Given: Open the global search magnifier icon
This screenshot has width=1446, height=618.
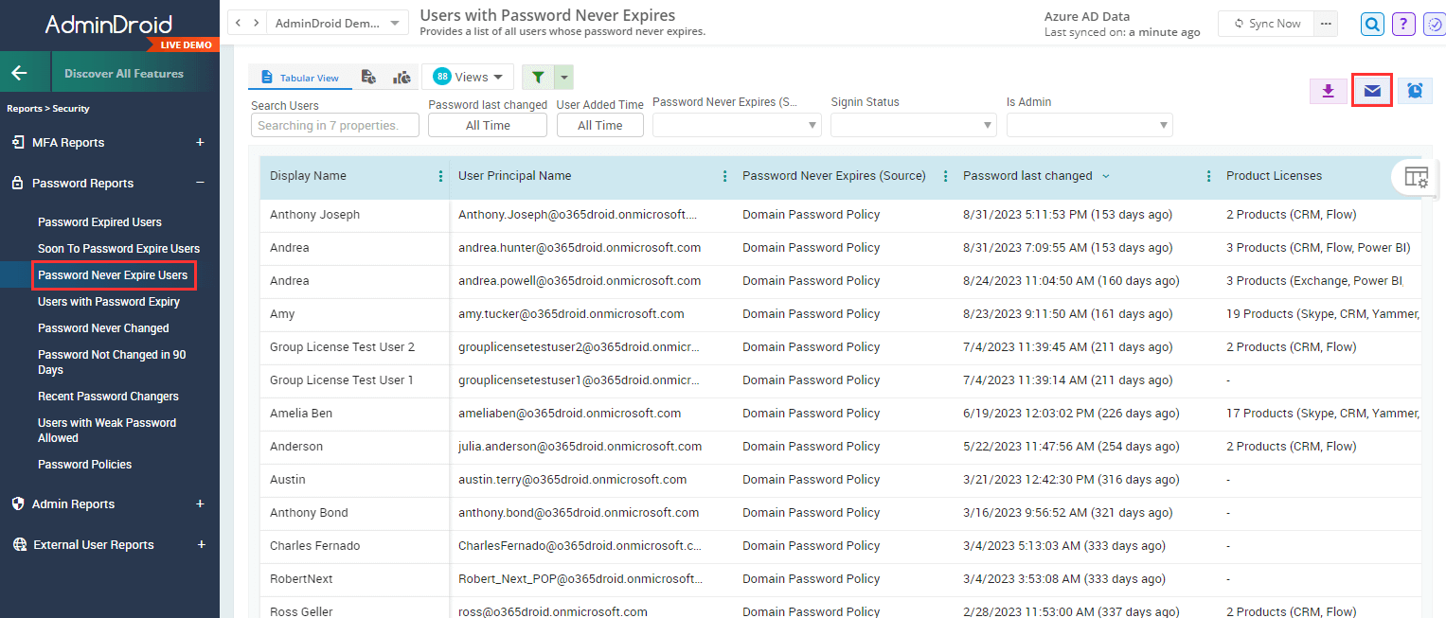Looking at the screenshot, I should 1372,24.
